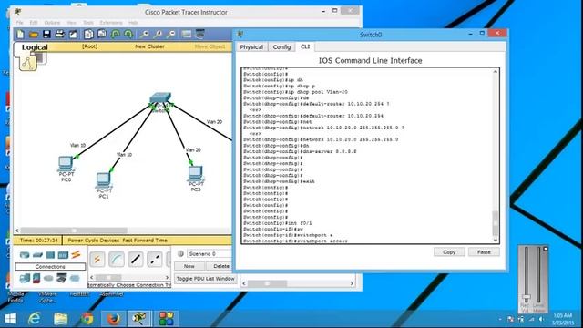This screenshot has height=328, width=583.
Task: Select the Switch0 device on canvas
Action: 160,99
